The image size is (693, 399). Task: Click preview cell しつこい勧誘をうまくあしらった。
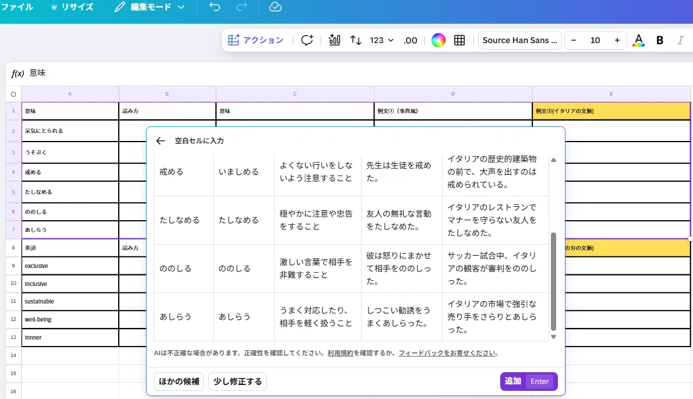coord(402,317)
